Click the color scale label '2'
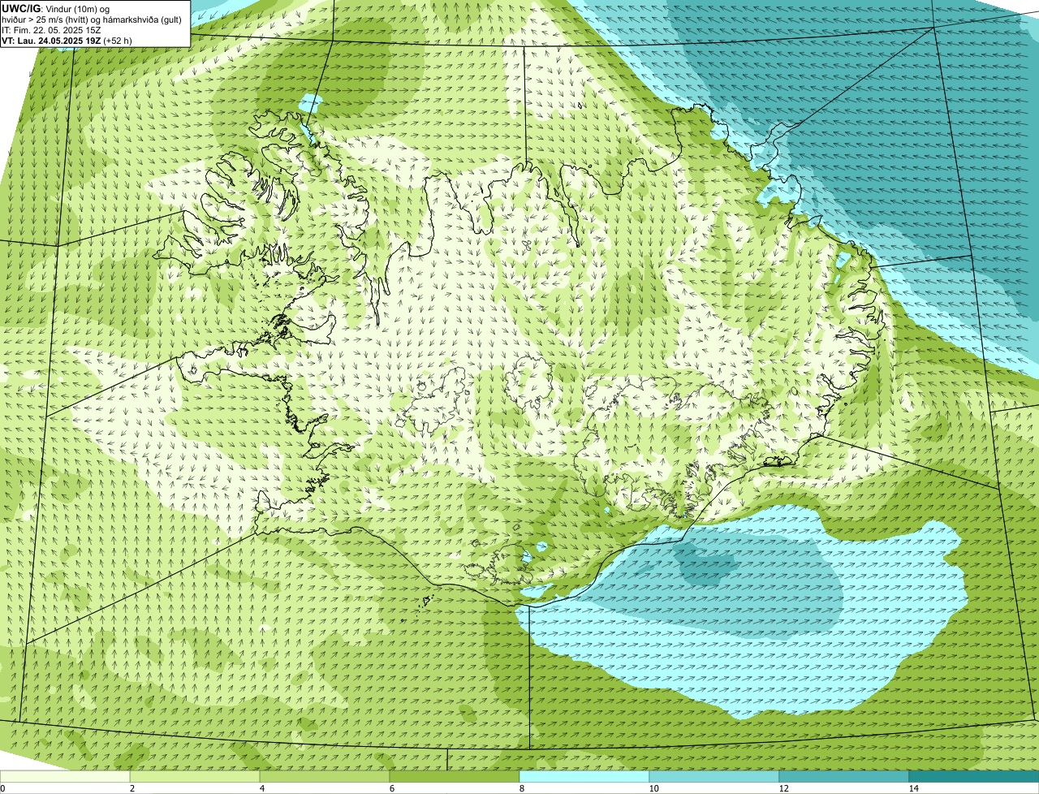Viewport: 1039px width, 794px height. pos(131,788)
